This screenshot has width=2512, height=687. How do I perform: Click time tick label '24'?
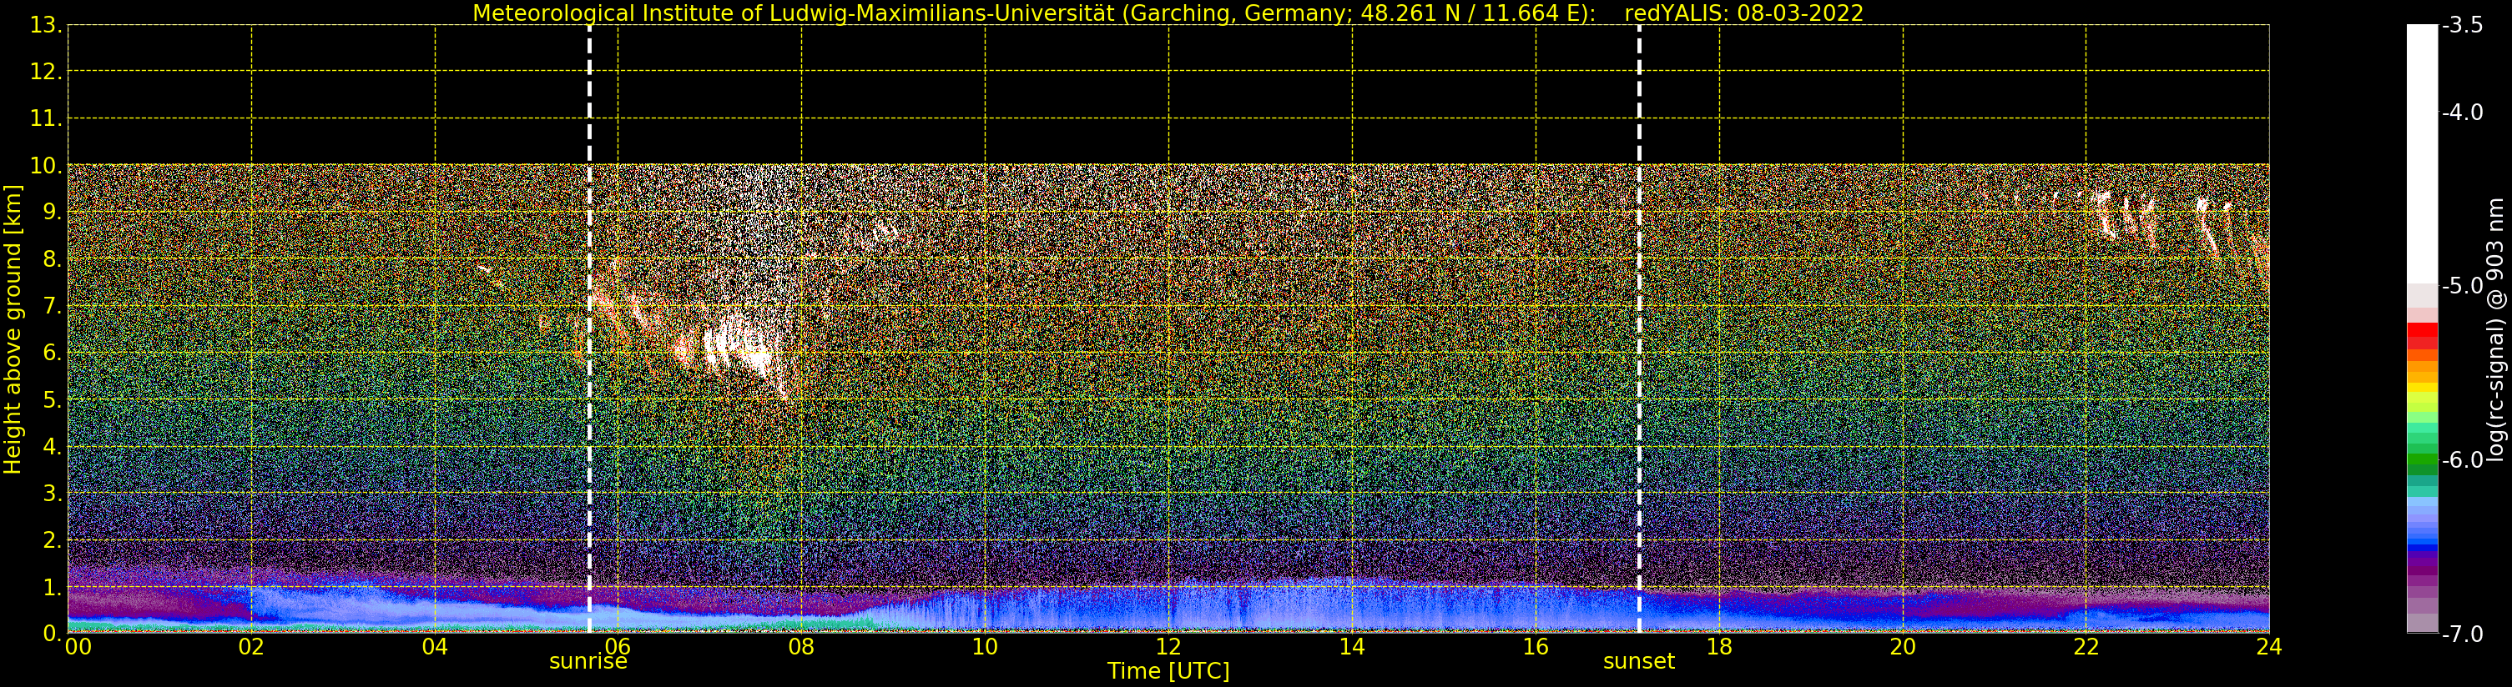2269,647
